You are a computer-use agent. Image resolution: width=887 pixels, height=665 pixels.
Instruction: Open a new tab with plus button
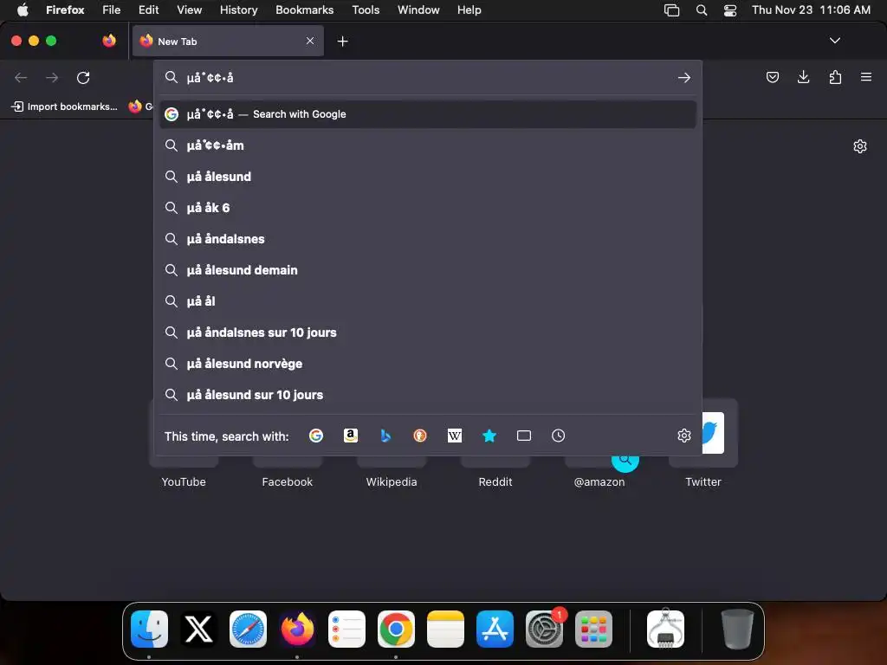pyautogui.click(x=342, y=42)
